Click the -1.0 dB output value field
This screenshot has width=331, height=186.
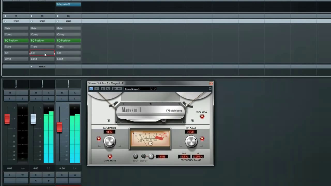click(162, 157)
